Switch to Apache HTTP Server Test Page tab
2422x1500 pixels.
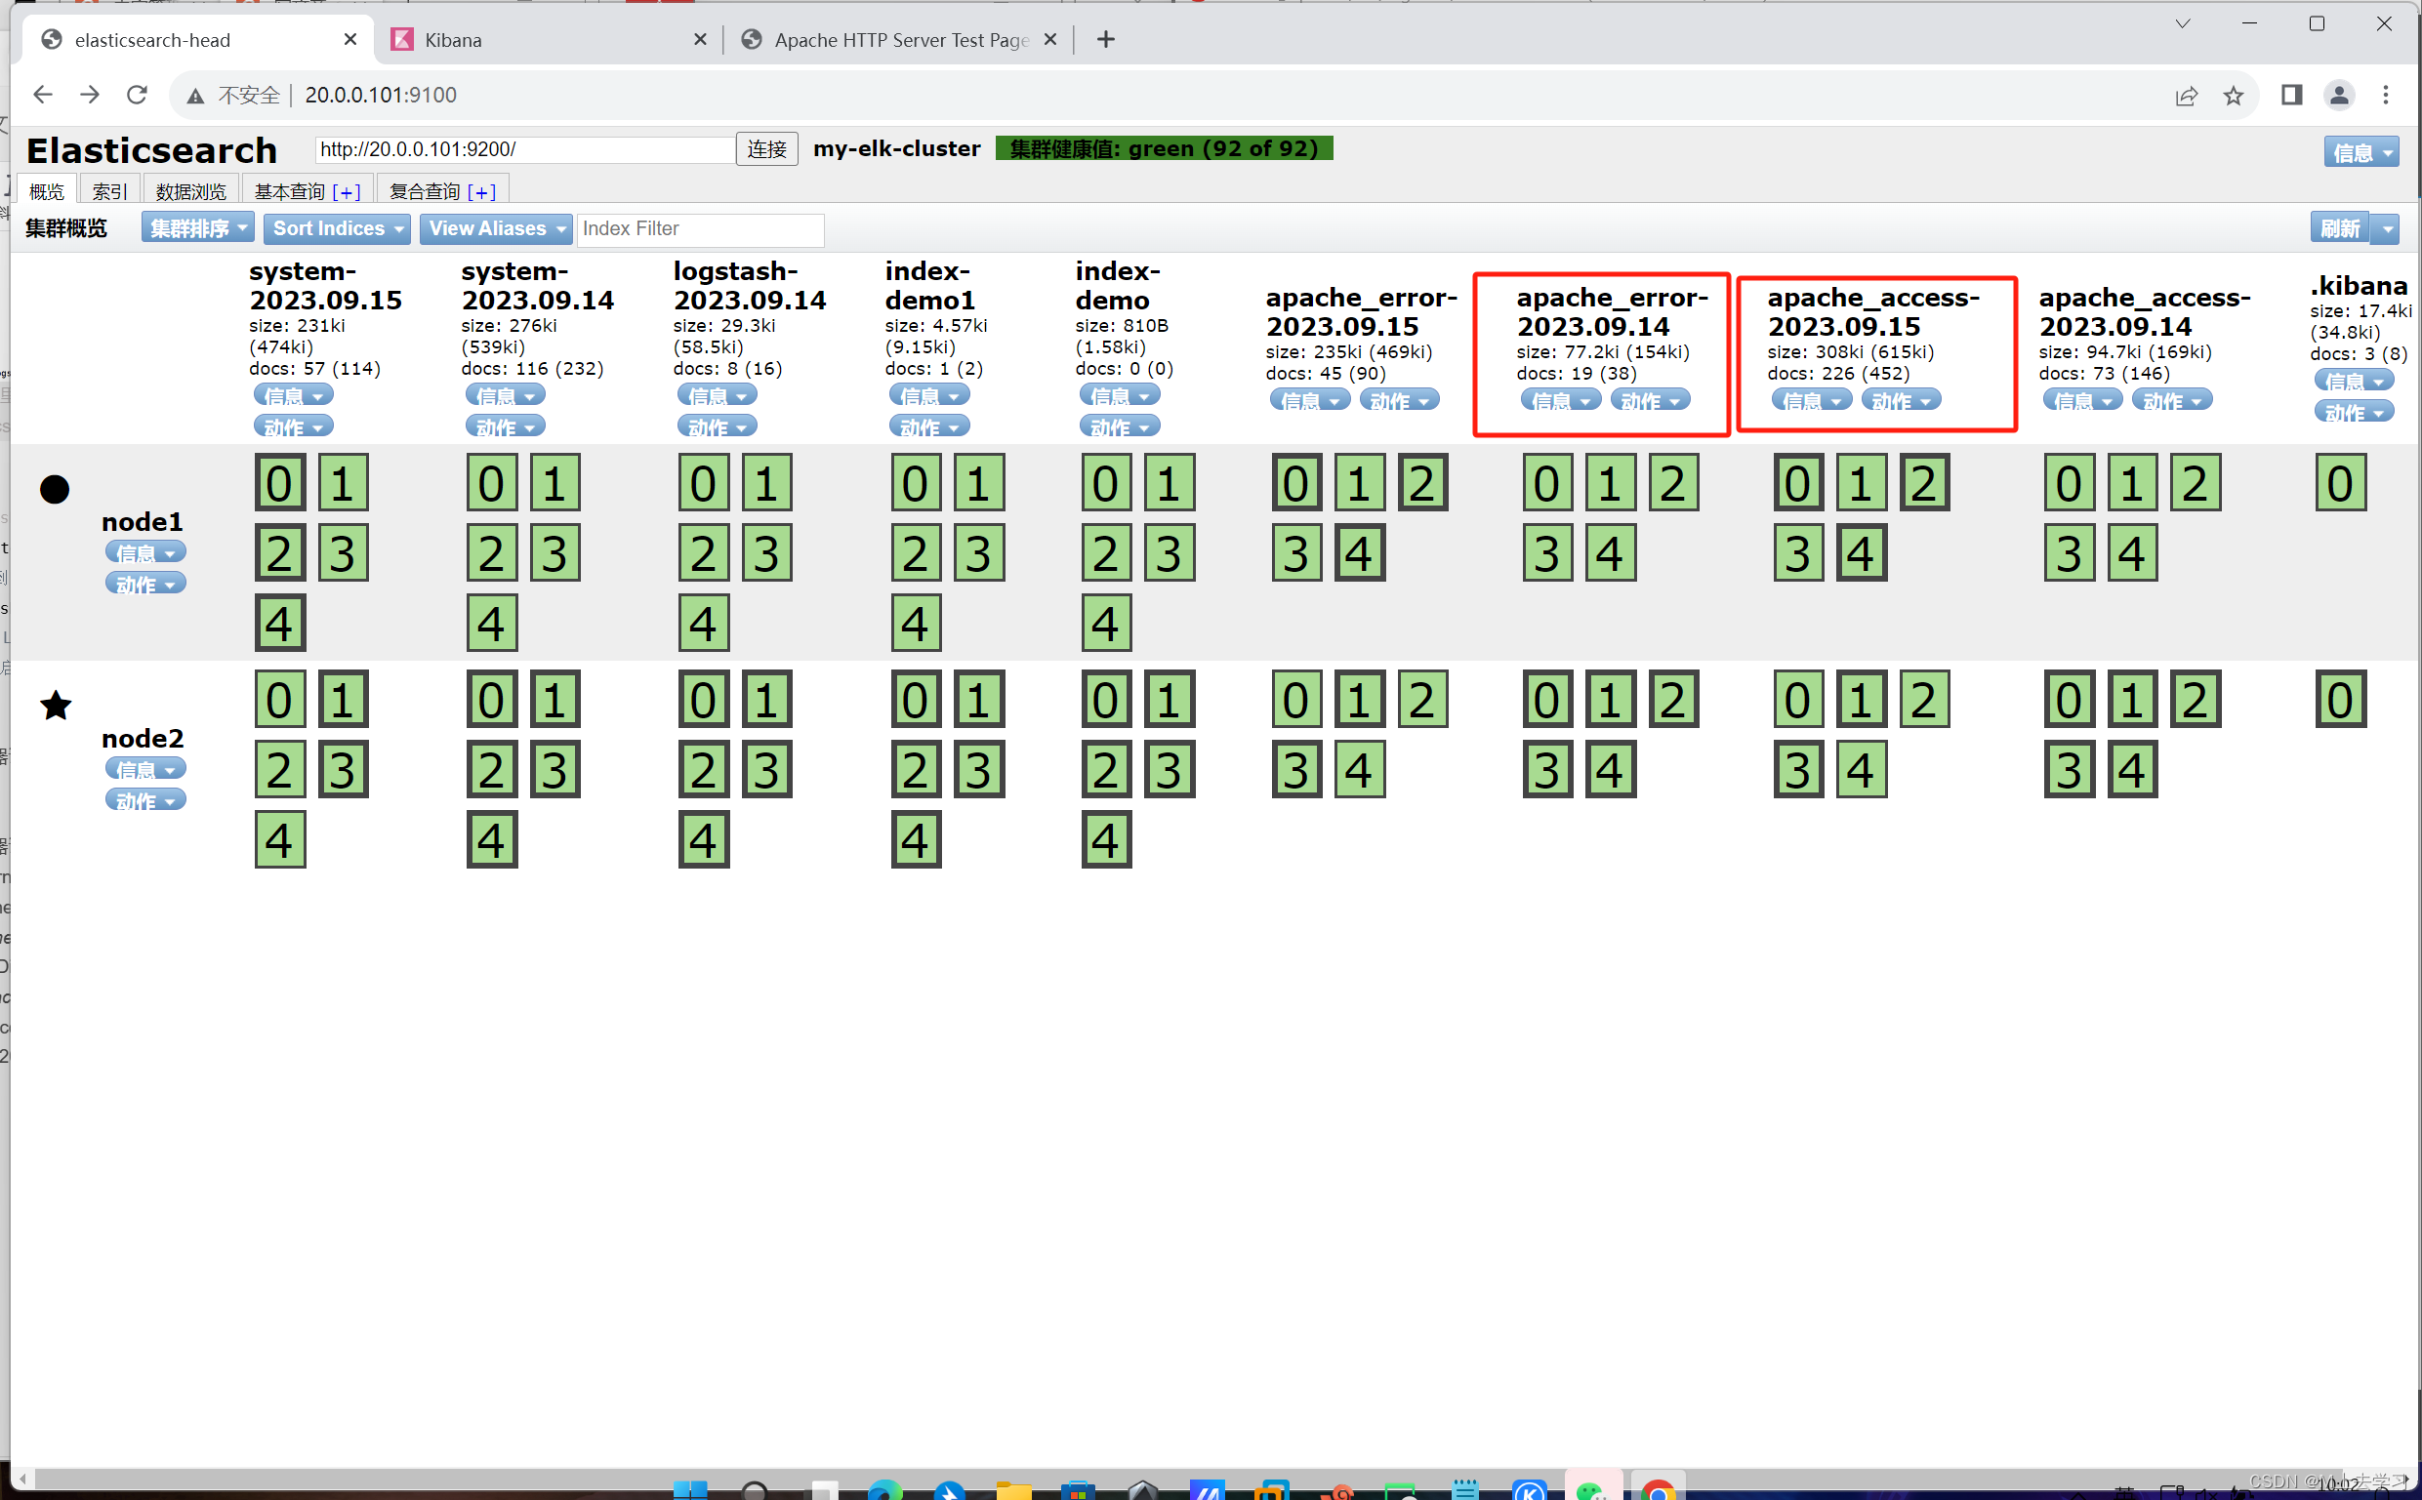click(x=901, y=40)
